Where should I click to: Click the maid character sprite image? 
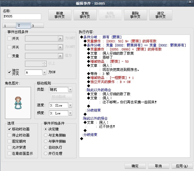point(18,103)
